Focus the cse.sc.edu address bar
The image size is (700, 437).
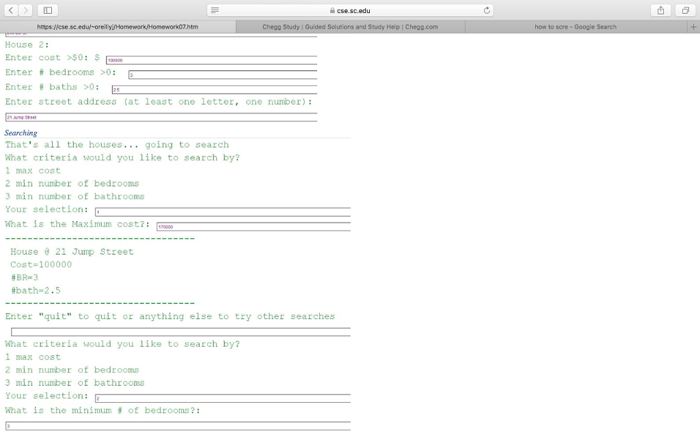351,10
